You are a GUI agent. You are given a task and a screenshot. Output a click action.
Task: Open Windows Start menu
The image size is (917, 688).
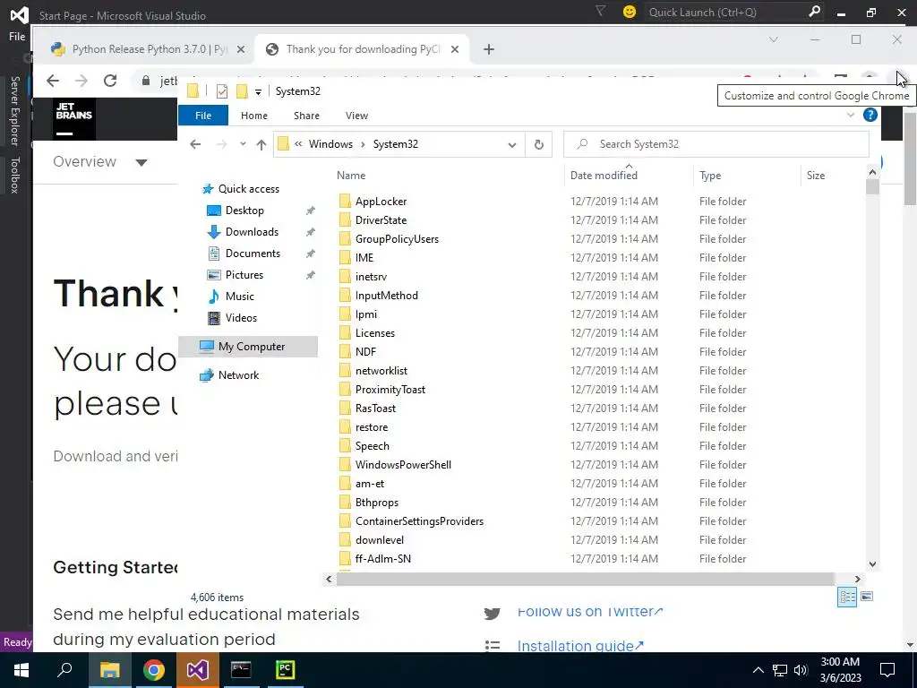21,670
